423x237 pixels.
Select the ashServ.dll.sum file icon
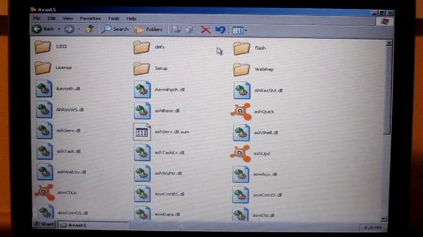(142, 132)
